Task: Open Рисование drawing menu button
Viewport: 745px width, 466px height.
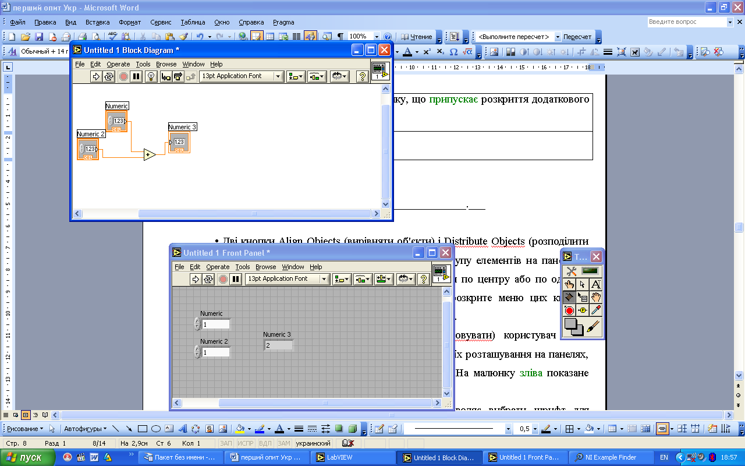Action: 24,429
